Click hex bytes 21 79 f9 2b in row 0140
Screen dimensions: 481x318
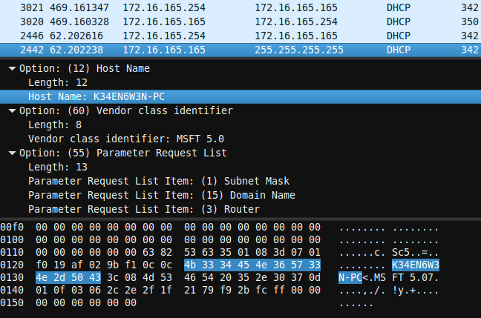pyautogui.click(x=217, y=290)
